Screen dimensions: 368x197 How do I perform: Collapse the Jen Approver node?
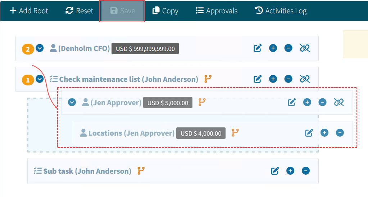(x=72, y=103)
